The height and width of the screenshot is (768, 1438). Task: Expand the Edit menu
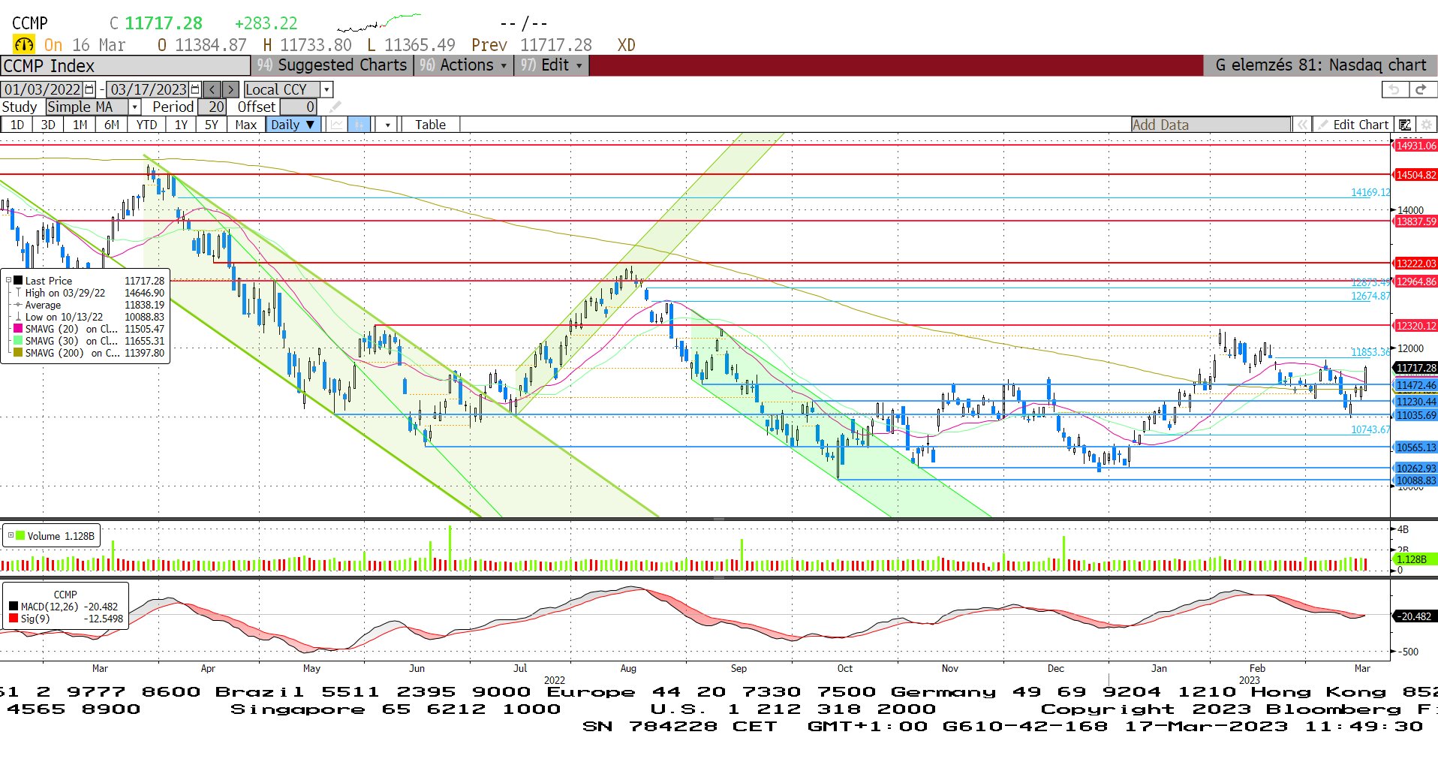[x=552, y=65]
